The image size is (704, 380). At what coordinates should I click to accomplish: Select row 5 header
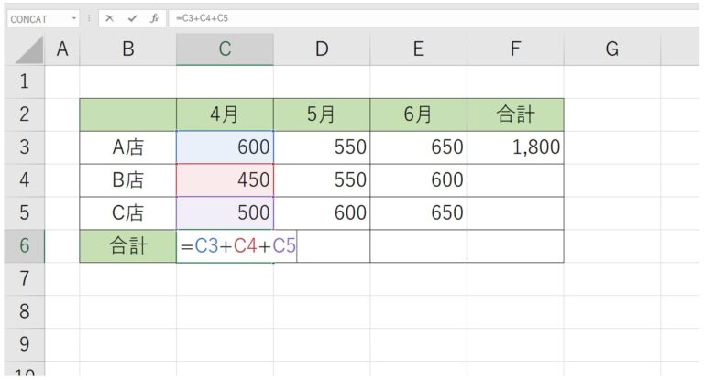pos(25,212)
